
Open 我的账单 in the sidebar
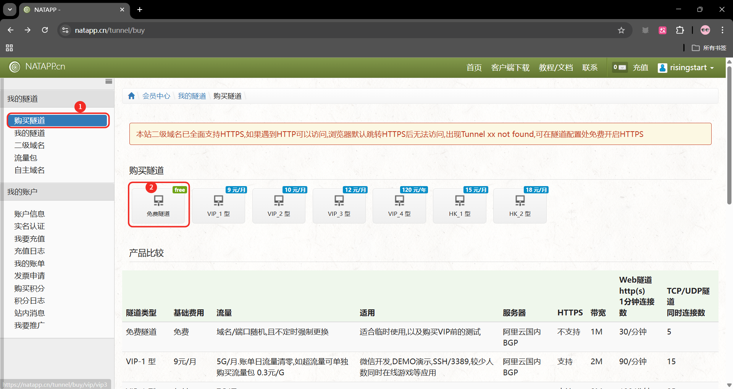30,264
